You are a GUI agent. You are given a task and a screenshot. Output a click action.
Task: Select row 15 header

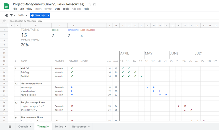tap(4, 68)
